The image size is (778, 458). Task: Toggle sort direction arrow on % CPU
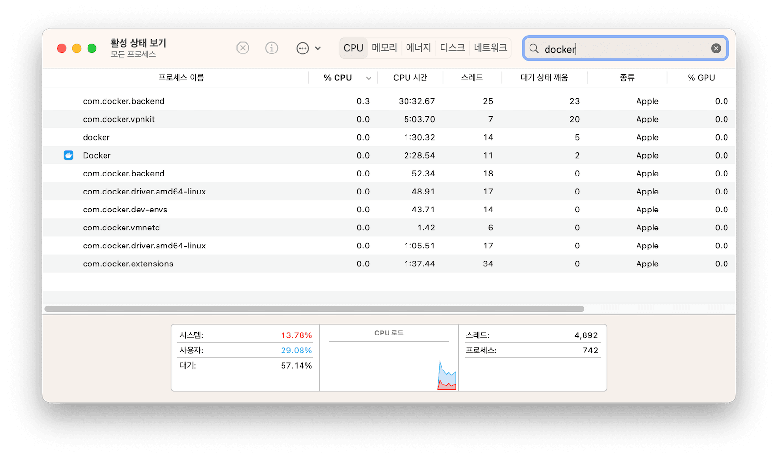pos(369,78)
